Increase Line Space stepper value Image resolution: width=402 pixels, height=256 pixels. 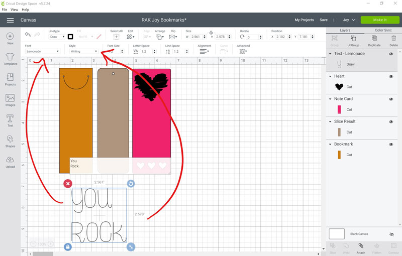point(187,50)
